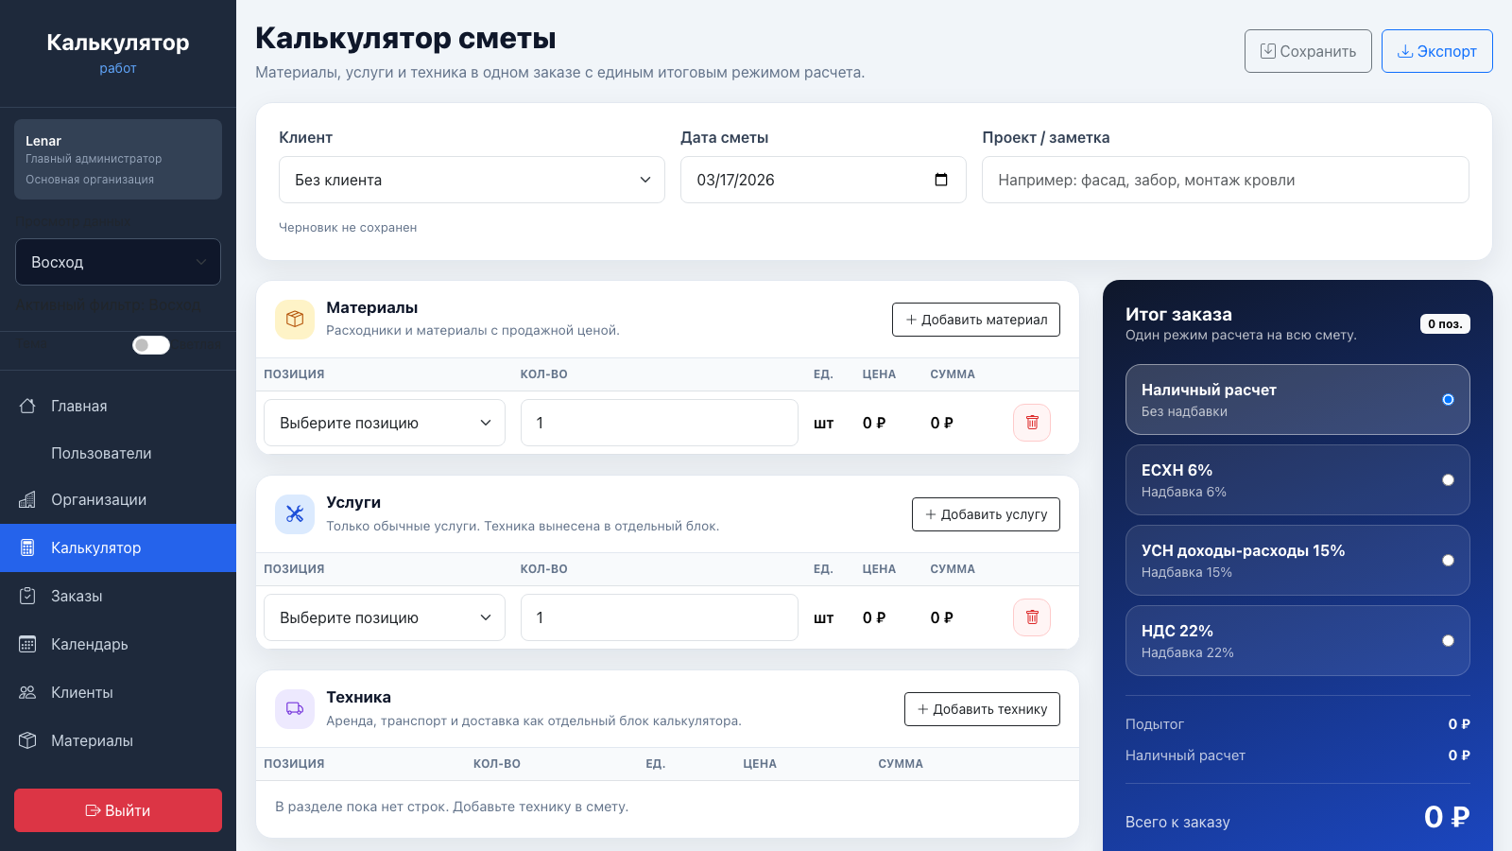Open the Клиенты sidebar section
This screenshot has height=851, width=1512.
(81, 692)
